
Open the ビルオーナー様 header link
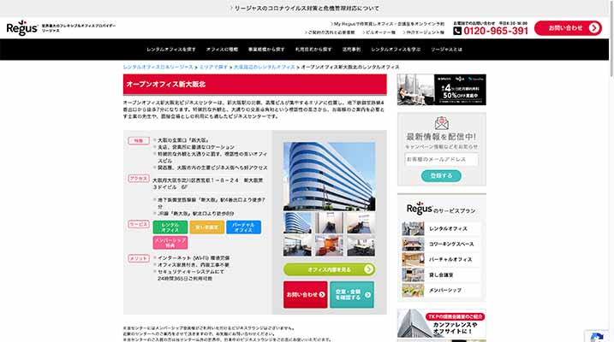pos(379,32)
